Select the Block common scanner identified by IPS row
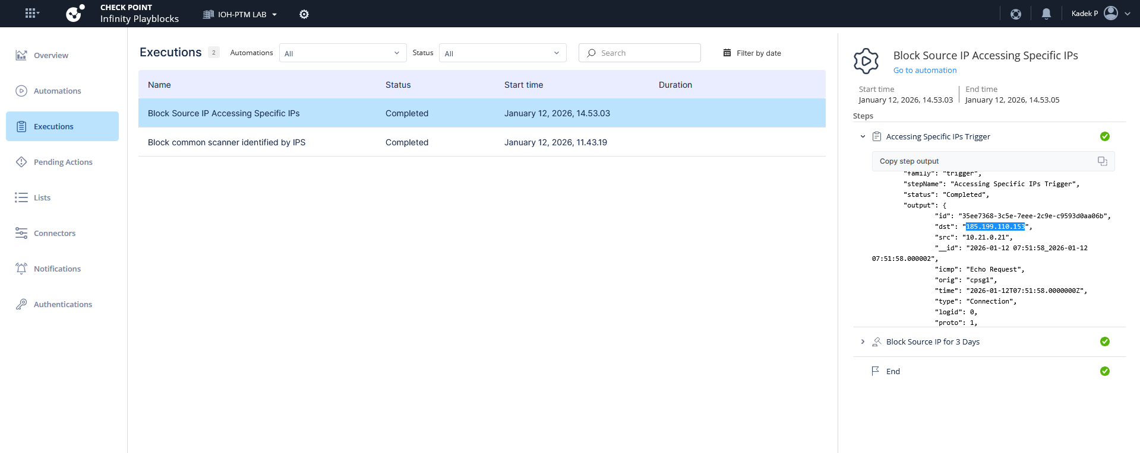This screenshot has height=453, width=1140. point(226,142)
